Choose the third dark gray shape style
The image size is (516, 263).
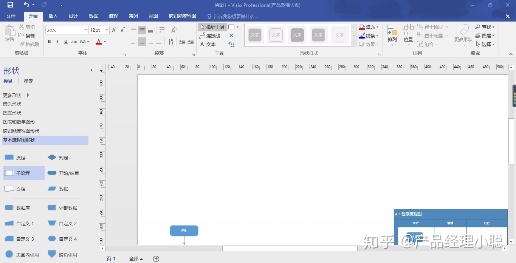click(x=297, y=35)
